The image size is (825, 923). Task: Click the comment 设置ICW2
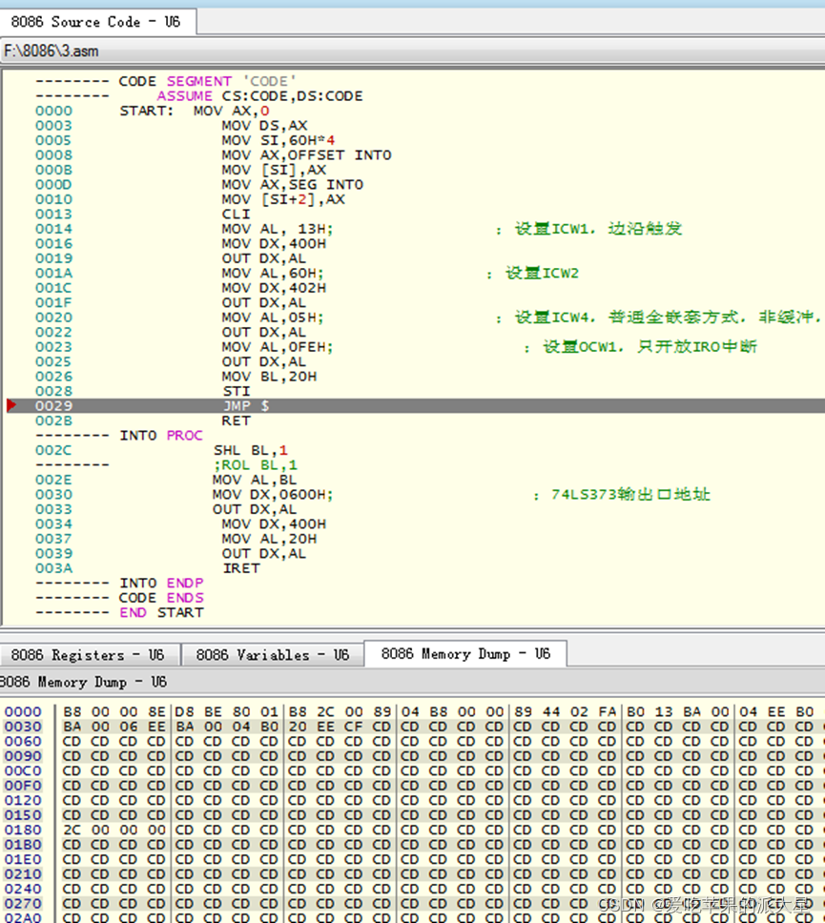point(542,273)
